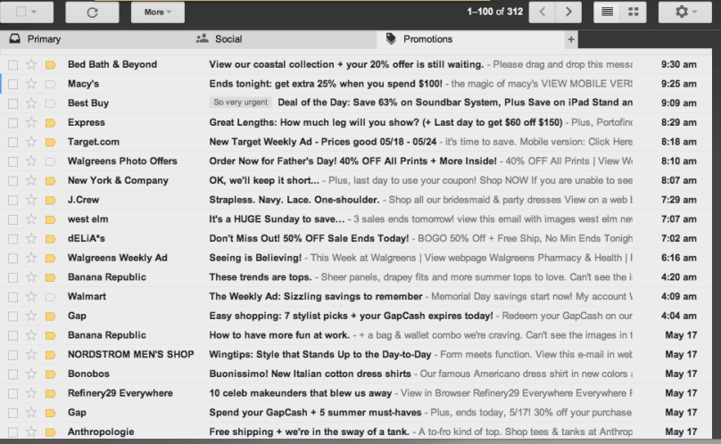Select the Bed Bath & Beyond email checkbox

coord(12,65)
